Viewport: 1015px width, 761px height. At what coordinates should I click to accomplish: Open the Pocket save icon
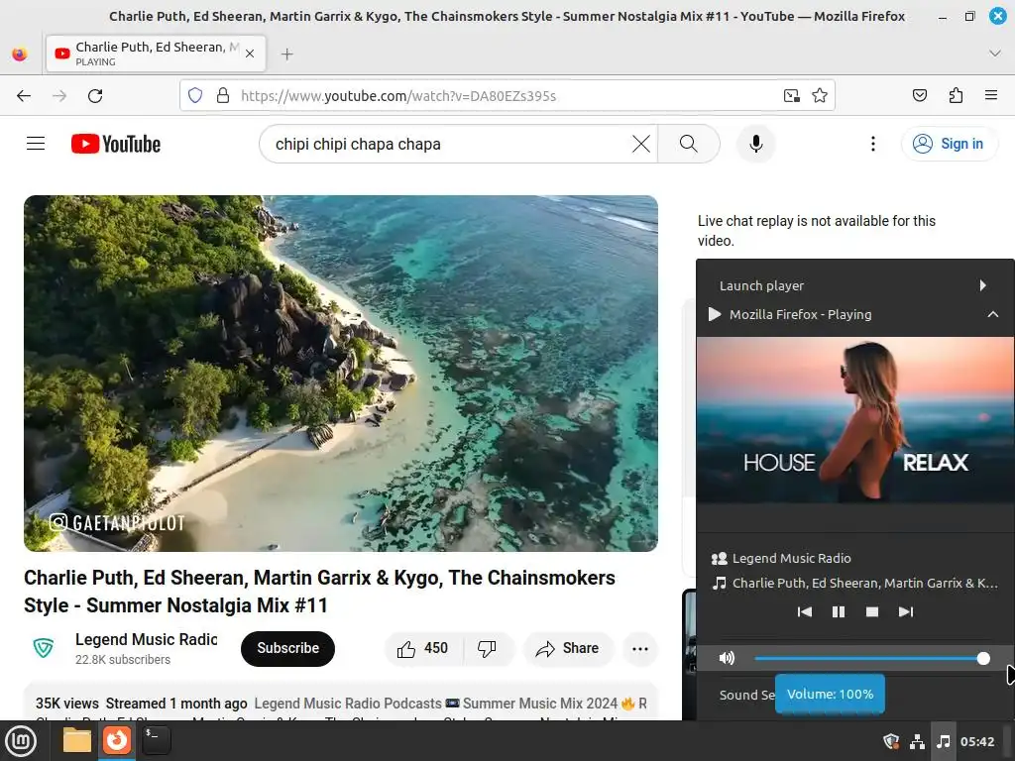coord(919,96)
